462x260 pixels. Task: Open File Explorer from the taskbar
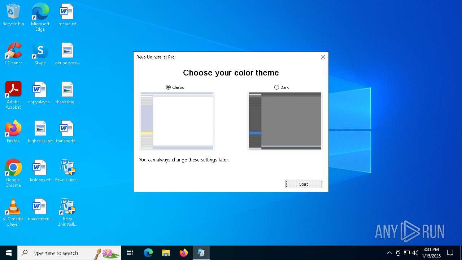pos(166,253)
